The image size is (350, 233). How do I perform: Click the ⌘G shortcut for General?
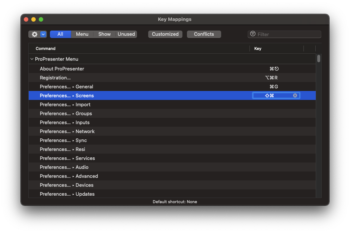(x=274, y=87)
